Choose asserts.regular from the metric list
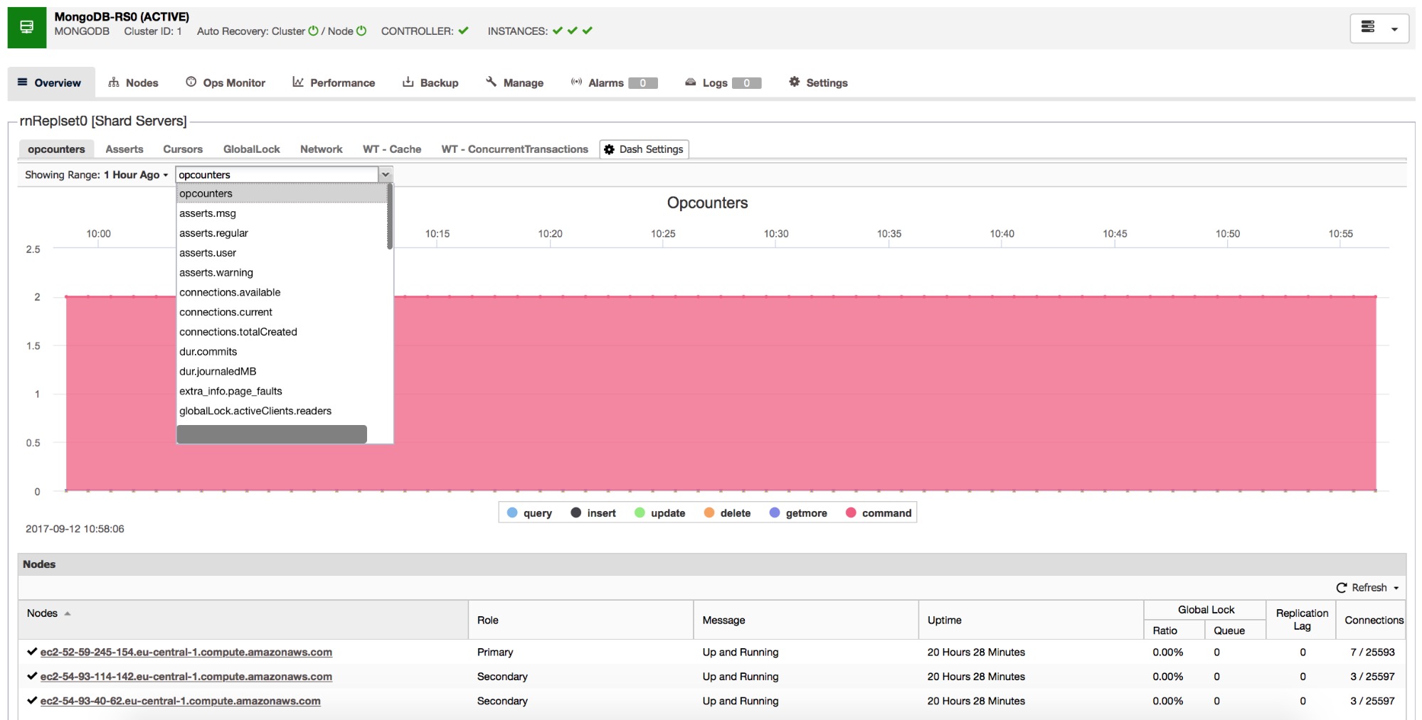 tap(282, 233)
